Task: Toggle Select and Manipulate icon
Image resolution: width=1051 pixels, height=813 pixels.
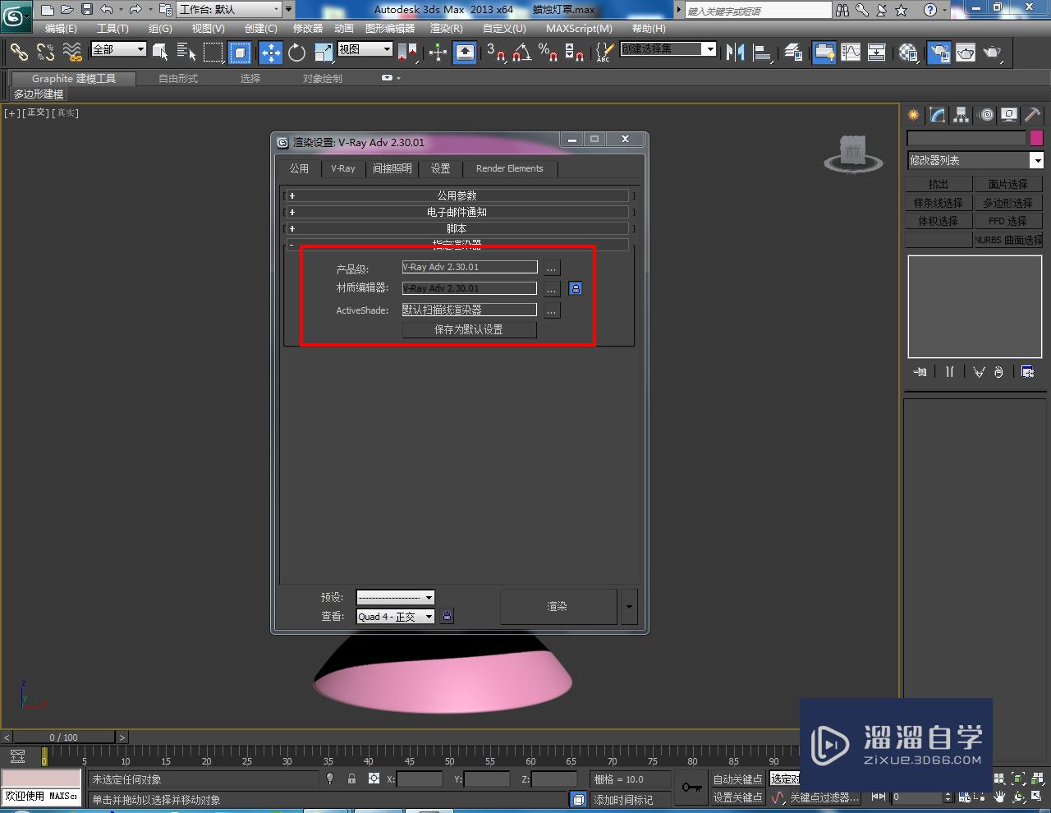Action: pyautogui.click(x=438, y=53)
